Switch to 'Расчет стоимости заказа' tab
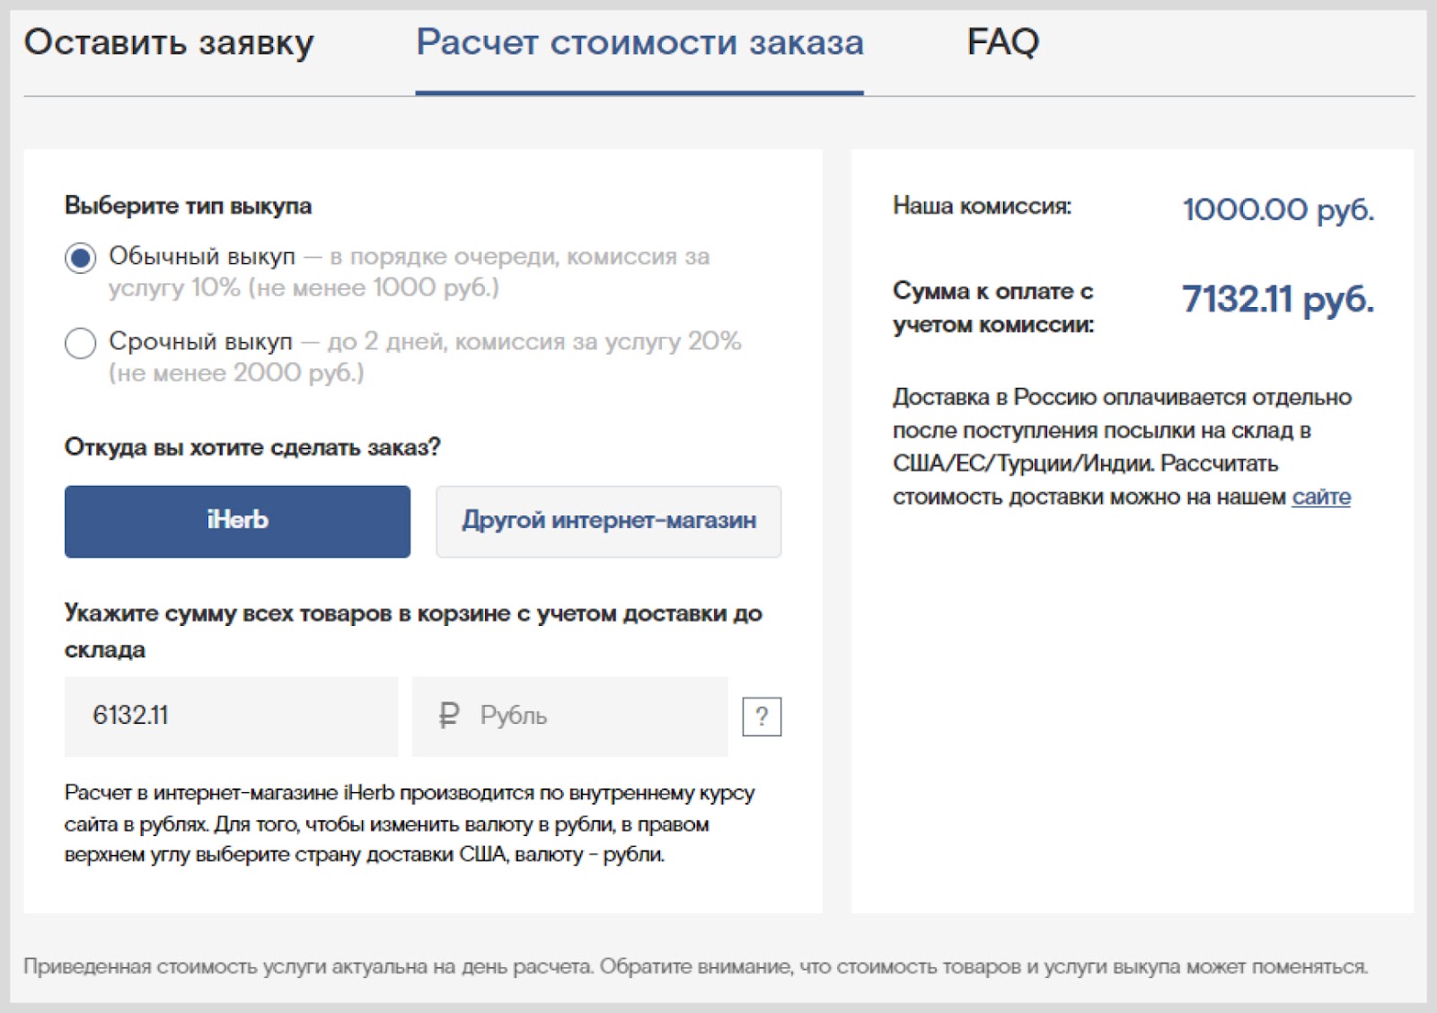Image resolution: width=1437 pixels, height=1013 pixels. point(639,42)
